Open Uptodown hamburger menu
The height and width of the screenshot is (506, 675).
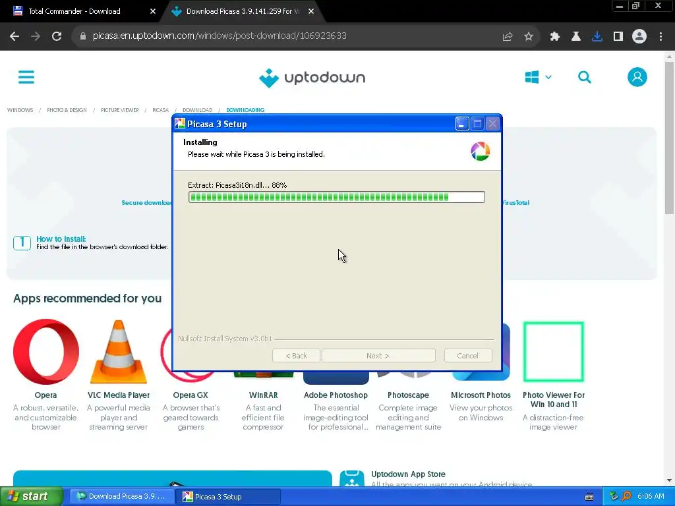point(26,78)
